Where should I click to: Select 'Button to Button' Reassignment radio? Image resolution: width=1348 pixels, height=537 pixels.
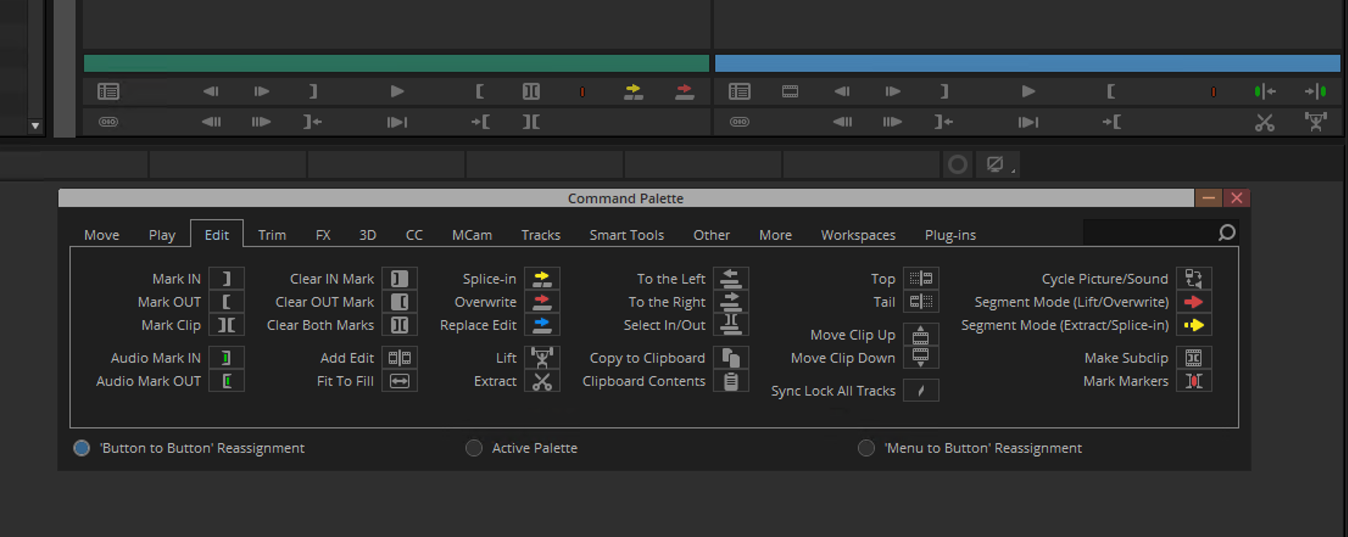click(82, 448)
